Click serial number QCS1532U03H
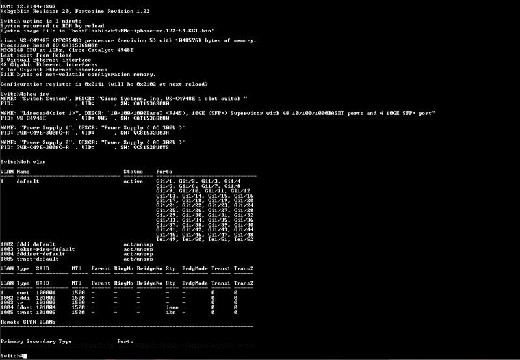This screenshot has width=520, height=360. click(151, 133)
